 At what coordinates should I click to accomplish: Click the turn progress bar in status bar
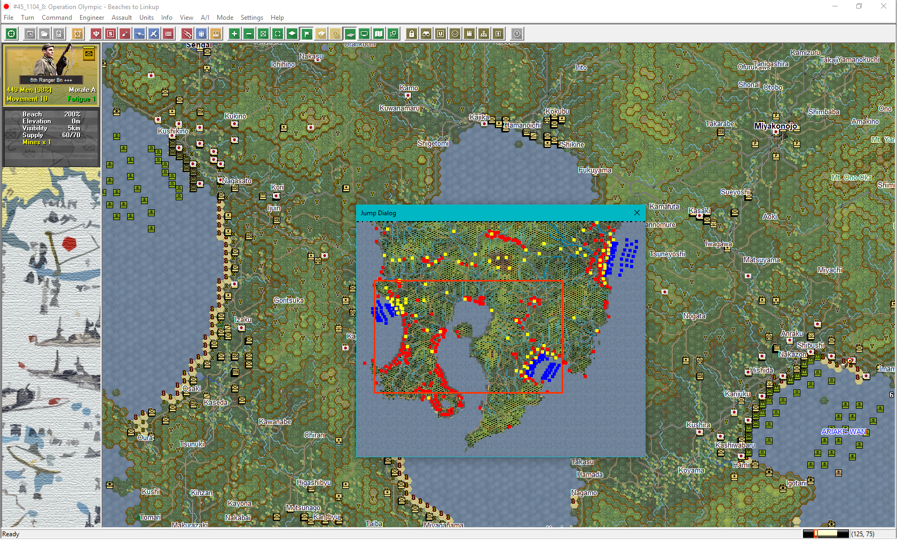point(826,534)
